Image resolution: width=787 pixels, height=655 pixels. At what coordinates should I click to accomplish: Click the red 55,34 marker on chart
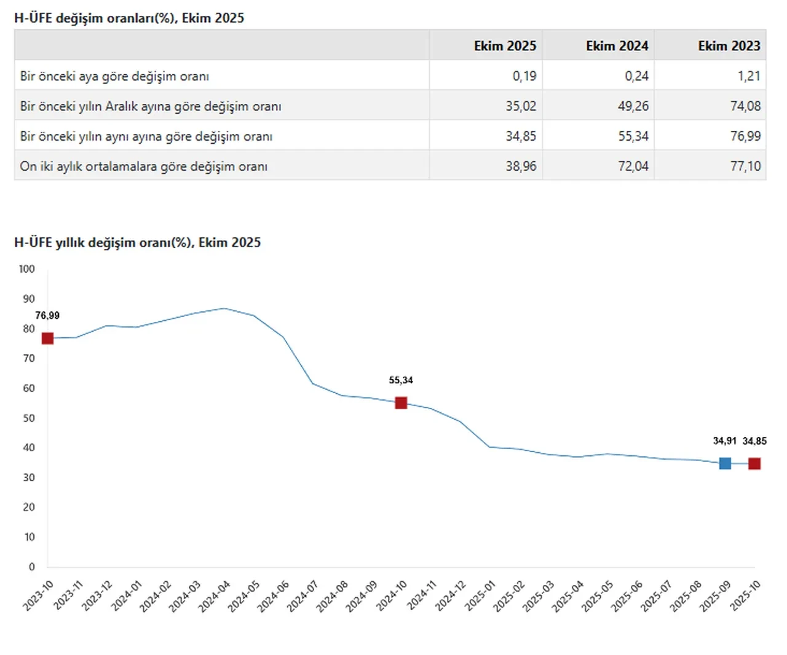(x=401, y=403)
